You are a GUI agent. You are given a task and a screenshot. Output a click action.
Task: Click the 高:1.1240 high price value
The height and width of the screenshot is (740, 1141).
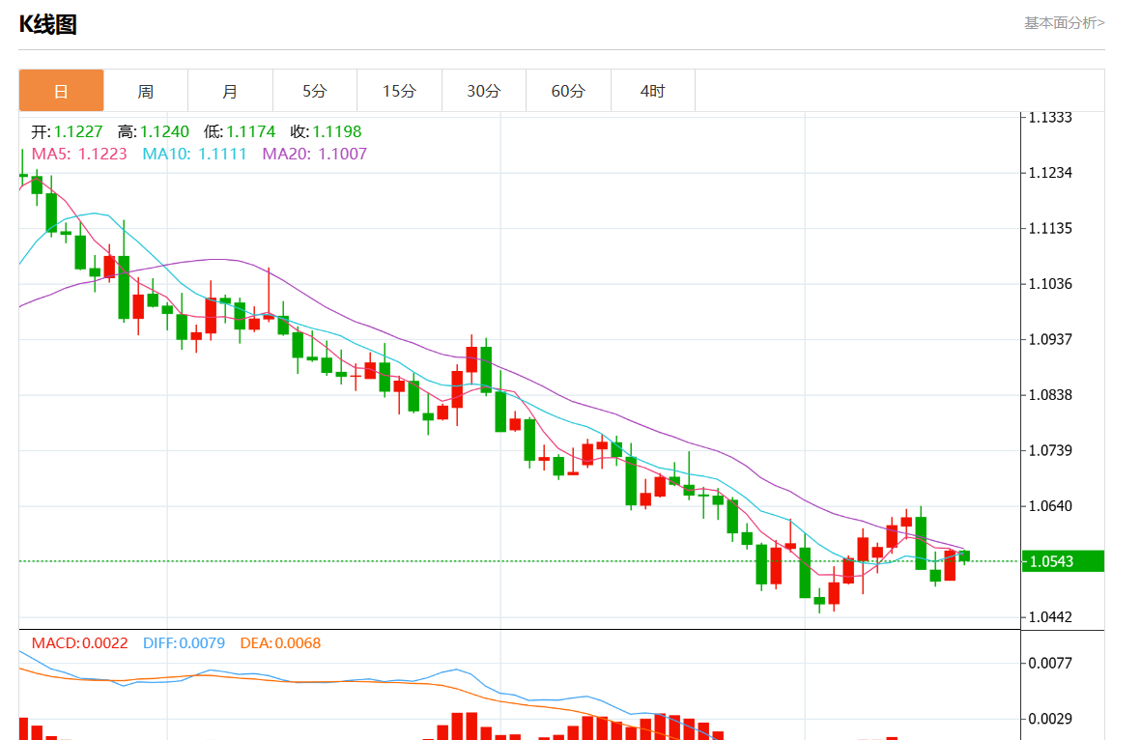coord(154,131)
